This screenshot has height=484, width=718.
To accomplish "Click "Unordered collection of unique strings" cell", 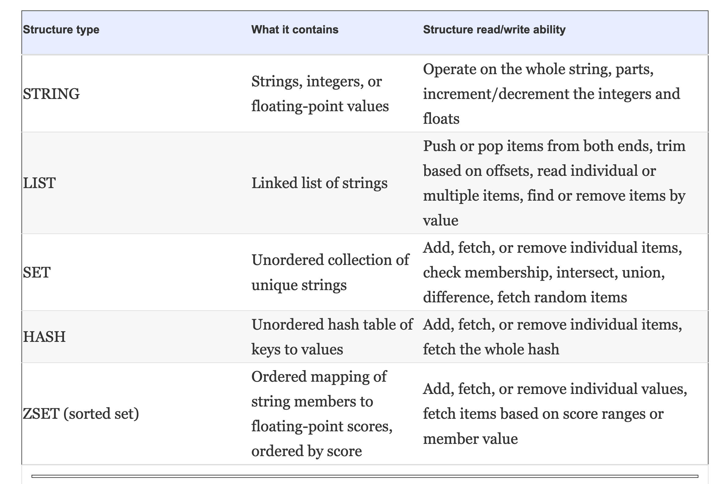I will pyautogui.click(x=330, y=272).
